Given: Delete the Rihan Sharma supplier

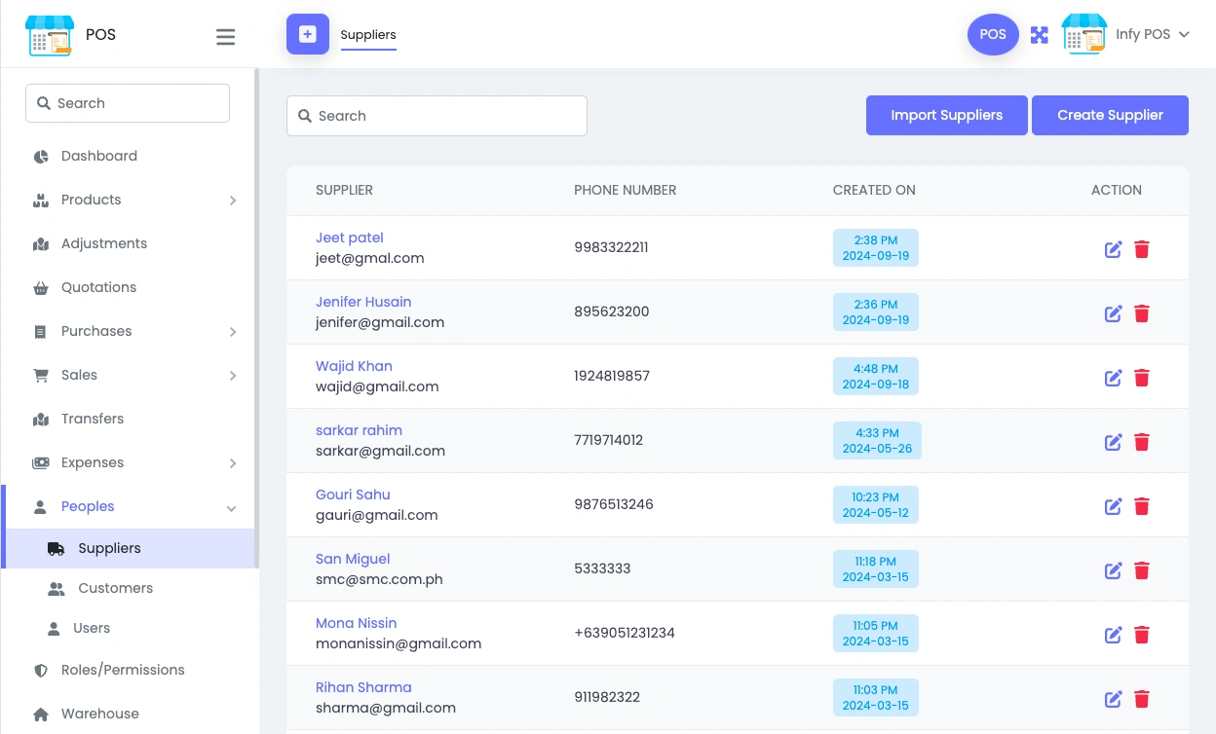Looking at the screenshot, I should click(x=1142, y=699).
